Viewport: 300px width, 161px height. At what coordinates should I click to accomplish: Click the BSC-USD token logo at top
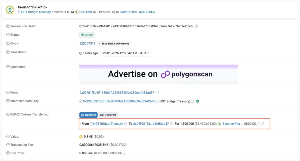tap(77, 12)
